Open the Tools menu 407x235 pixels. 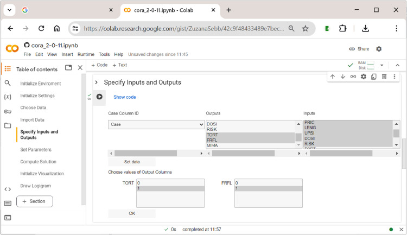point(104,54)
